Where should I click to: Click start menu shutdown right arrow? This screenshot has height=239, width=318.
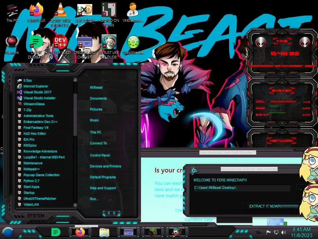coord(114,213)
